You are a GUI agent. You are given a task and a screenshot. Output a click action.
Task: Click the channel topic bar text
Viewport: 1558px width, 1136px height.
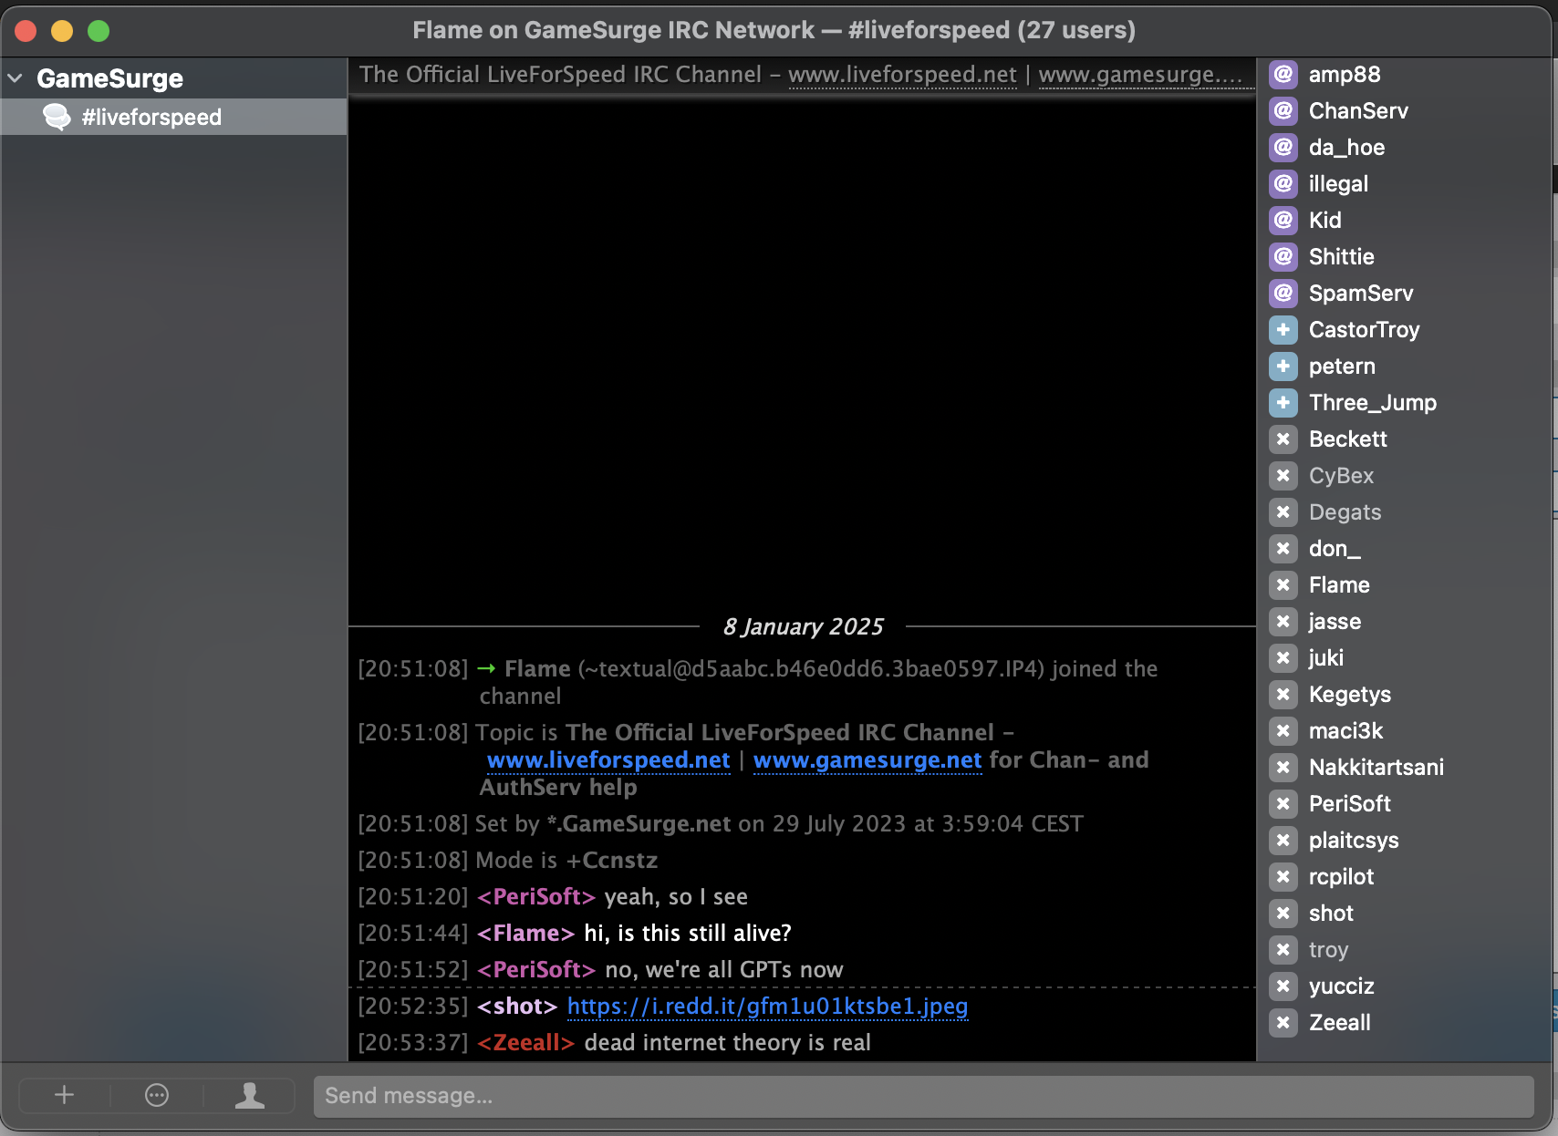pyautogui.click(x=801, y=75)
